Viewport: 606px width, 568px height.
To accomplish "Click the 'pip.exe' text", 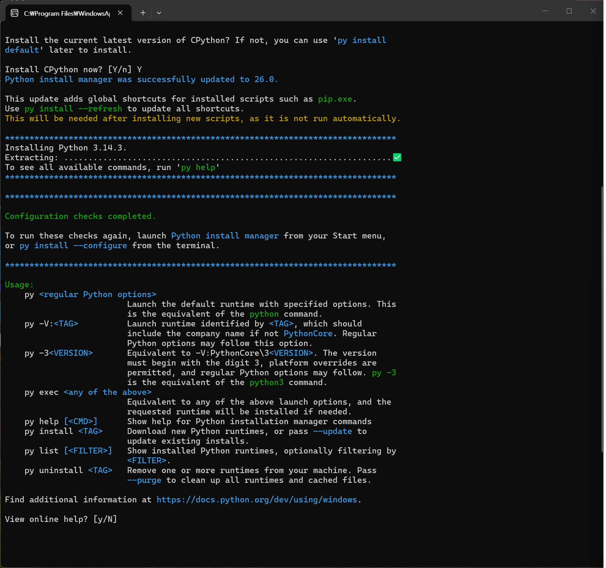I will click(335, 99).
